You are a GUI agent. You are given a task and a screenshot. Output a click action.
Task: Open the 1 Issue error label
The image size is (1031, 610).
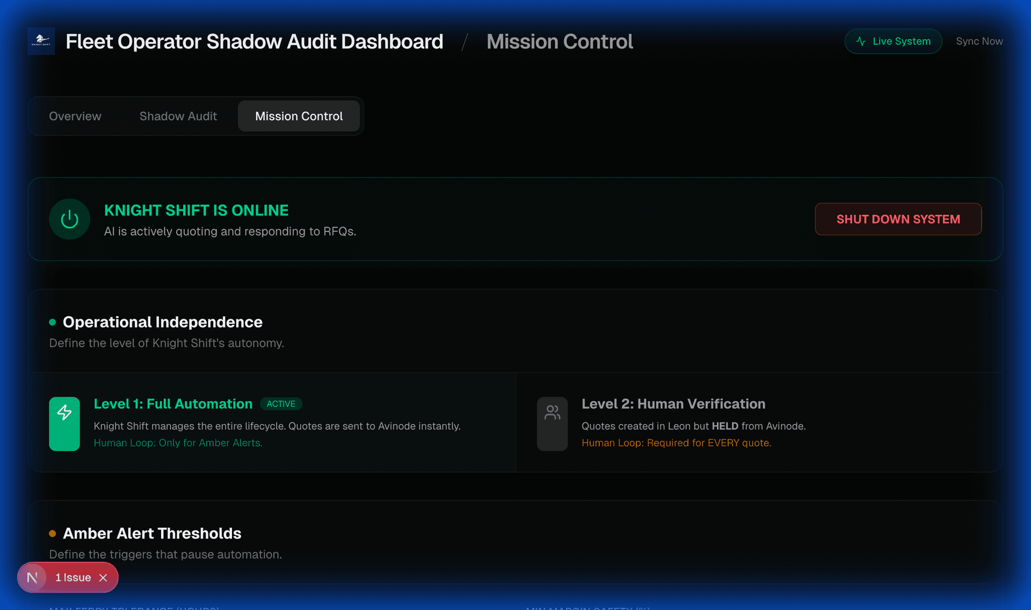point(73,578)
